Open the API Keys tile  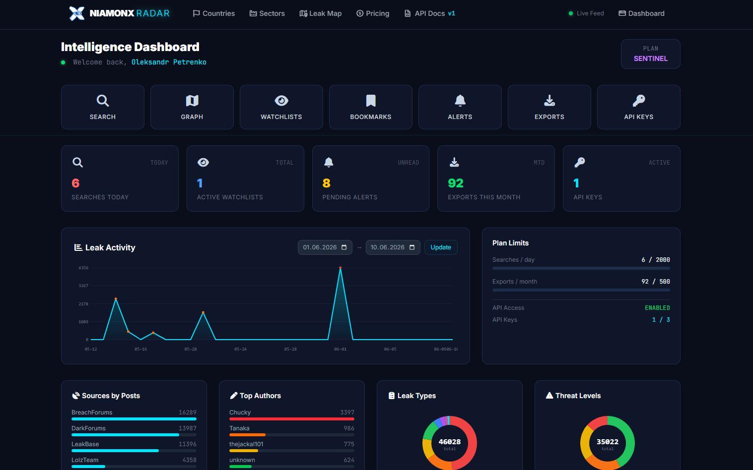click(x=639, y=107)
